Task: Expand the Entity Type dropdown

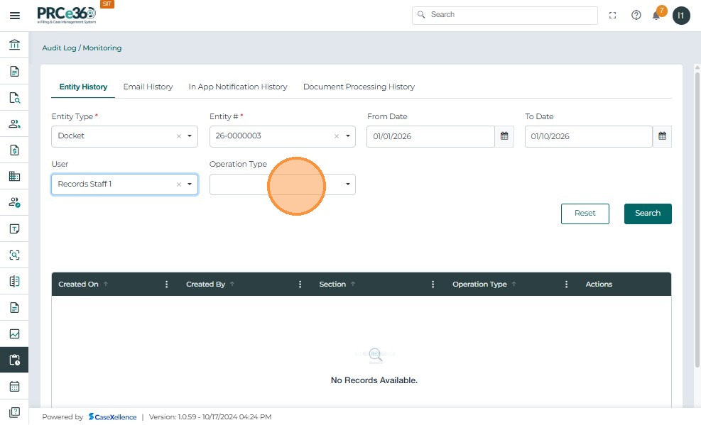Action: point(190,136)
